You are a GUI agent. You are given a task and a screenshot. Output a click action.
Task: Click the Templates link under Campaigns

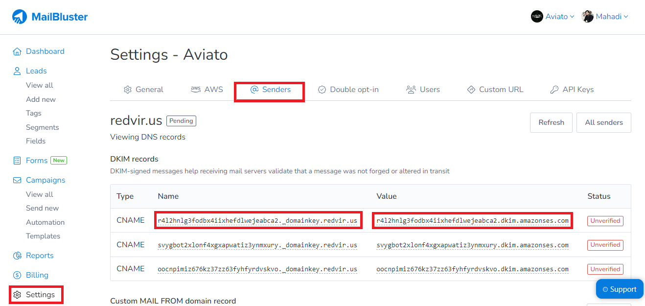pyautogui.click(x=43, y=236)
